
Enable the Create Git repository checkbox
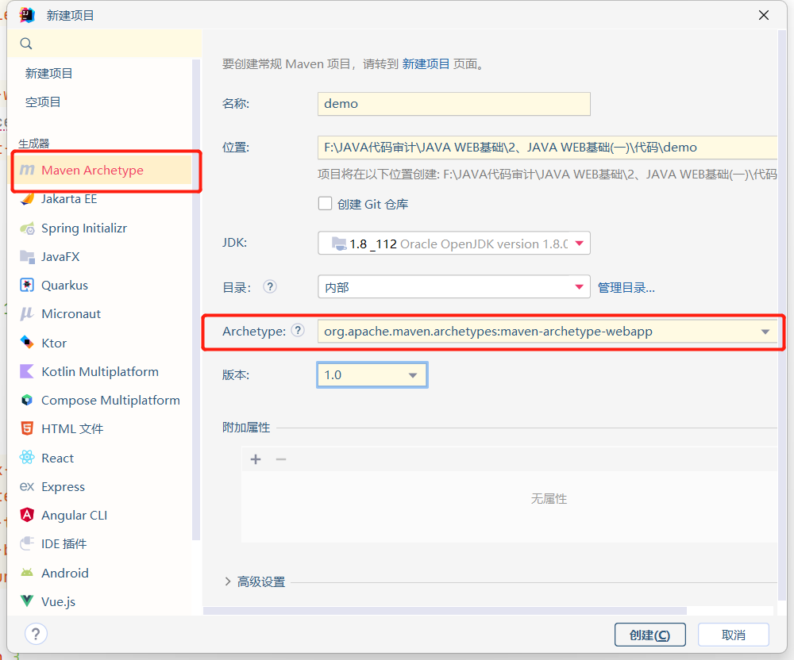[x=325, y=203]
